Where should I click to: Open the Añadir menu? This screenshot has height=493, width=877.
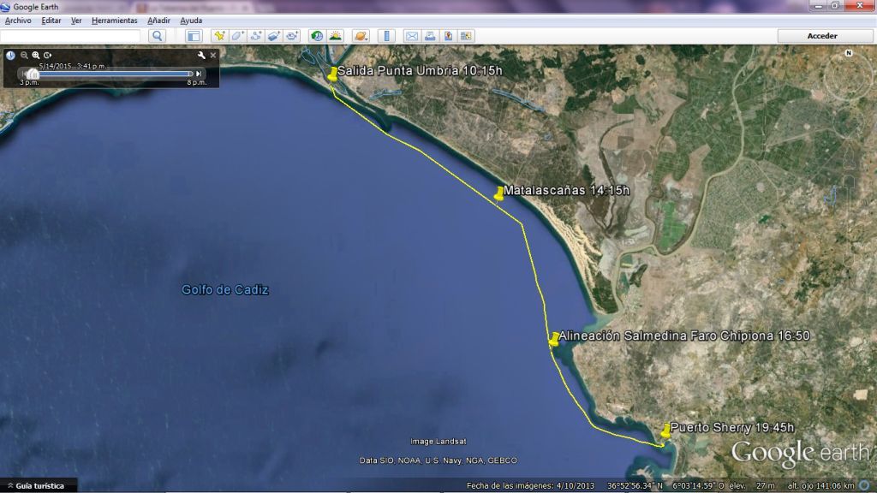[158, 21]
